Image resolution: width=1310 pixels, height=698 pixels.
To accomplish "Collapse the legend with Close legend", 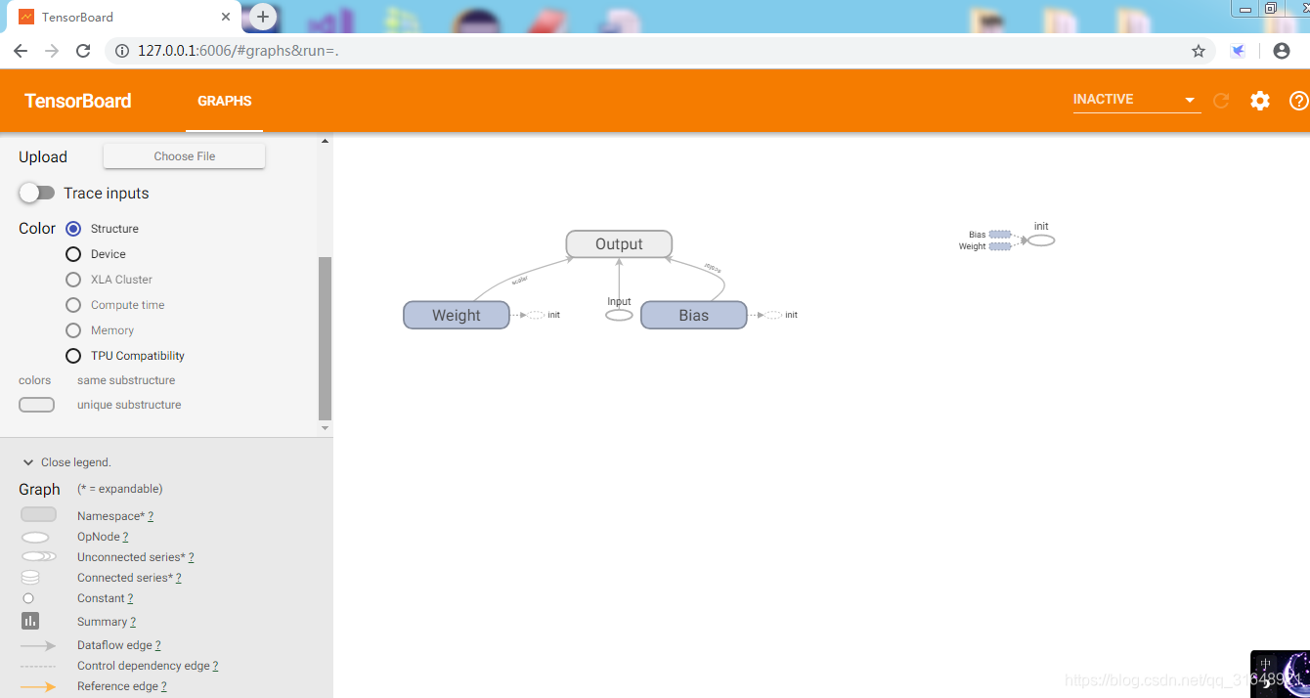I will tap(66, 462).
